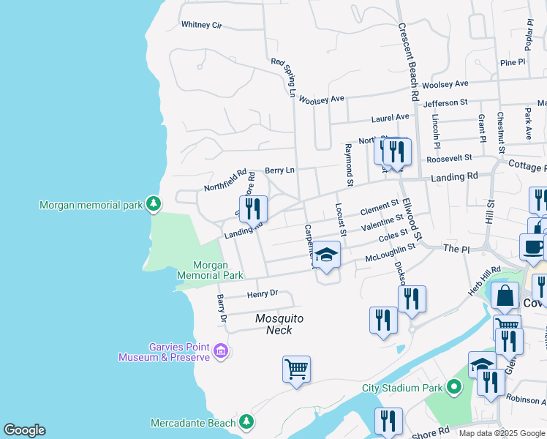The height and width of the screenshot is (439, 547).
Task: Click the Crescent Beach Rd street label
Action: coord(408,61)
